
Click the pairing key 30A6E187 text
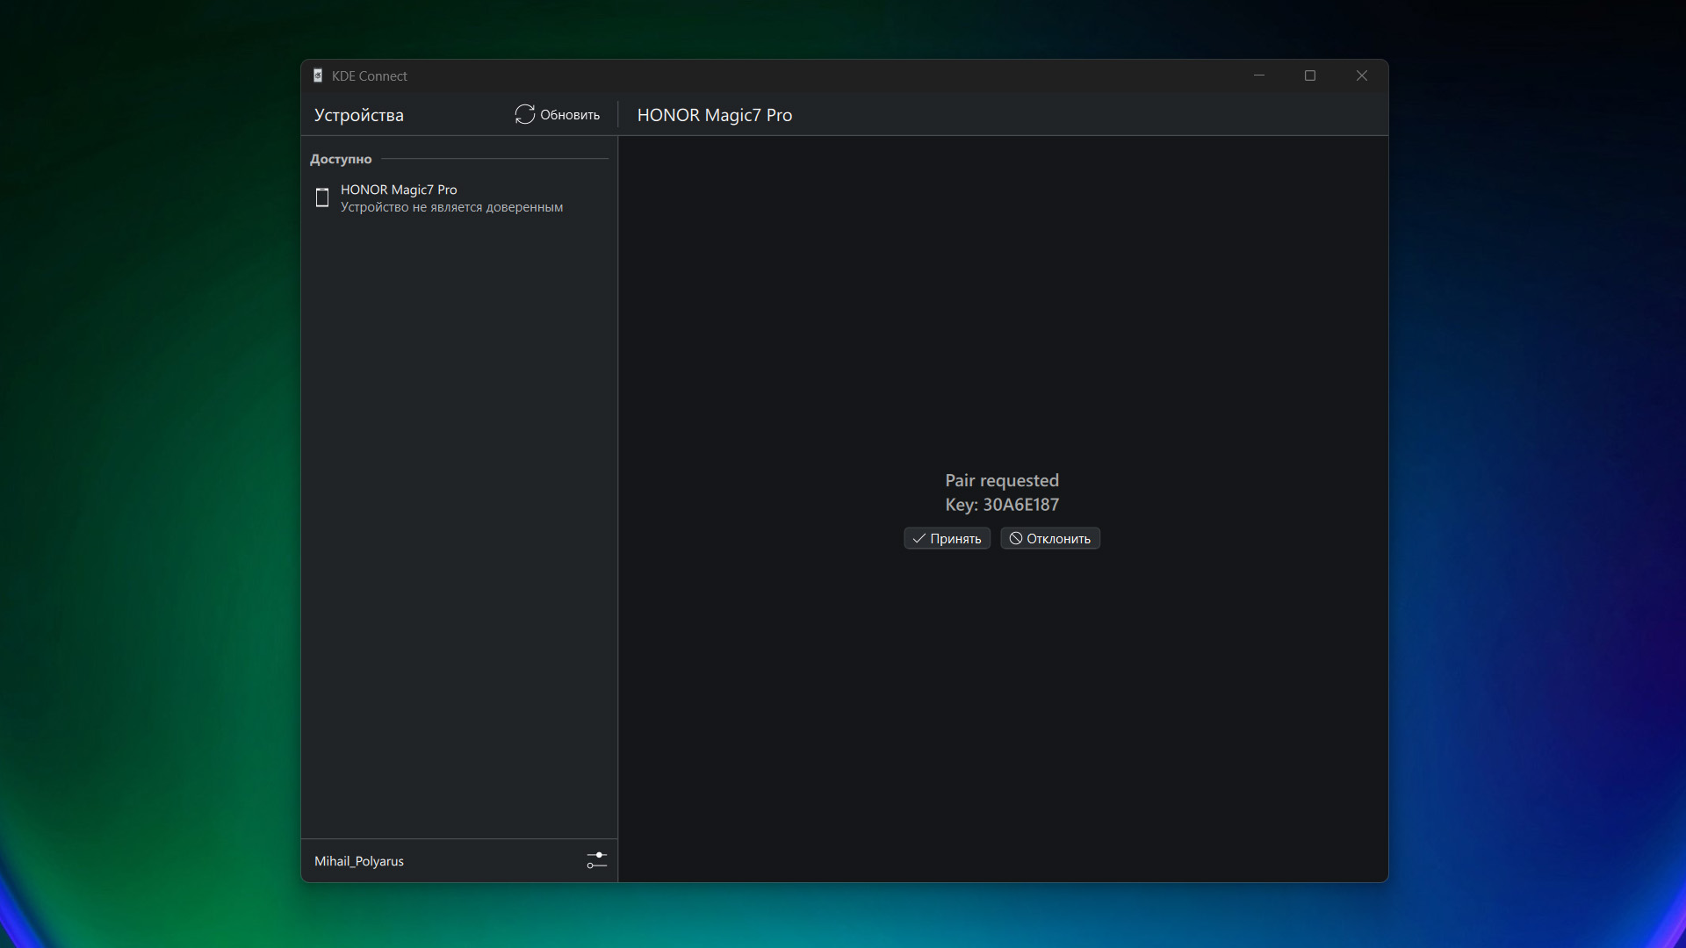tap(1020, 505)
